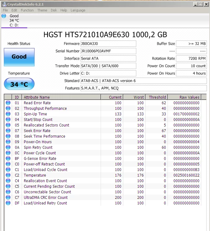
Task: Open the File menu
Action: [x=5, y=10]
